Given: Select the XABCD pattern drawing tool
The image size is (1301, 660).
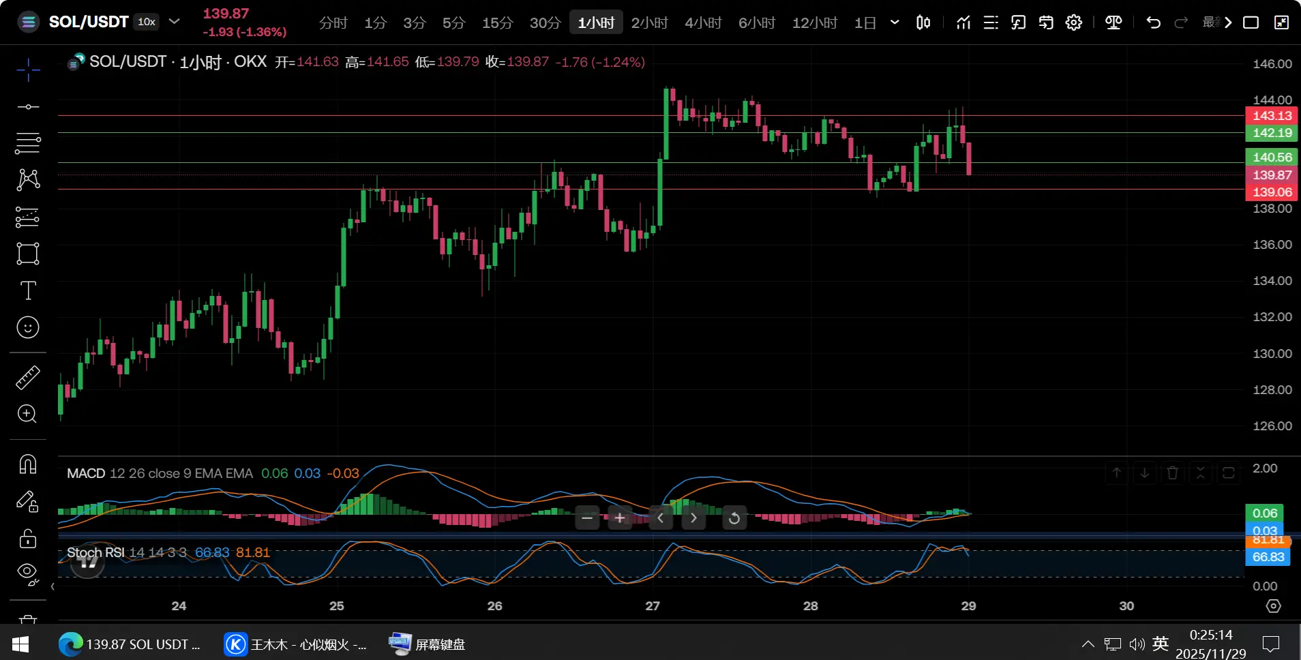Looking at the screenshot, I should [28, 180].
